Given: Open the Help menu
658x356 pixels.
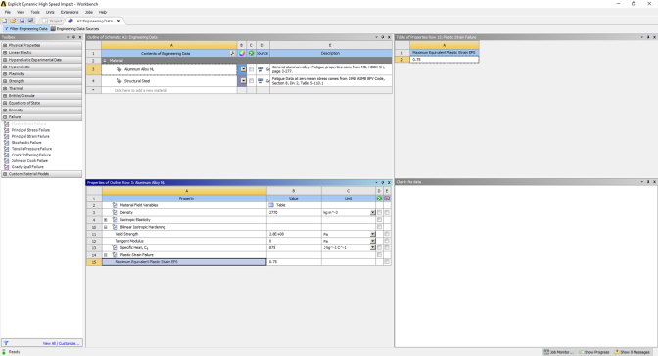Looking at the screenshot, I should click(x=103, y=12).
